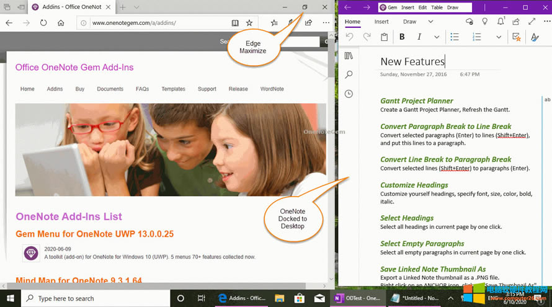Open OneNote notebooks navigation icon
Screen dimensions: 552x307
tap(349, 56)
